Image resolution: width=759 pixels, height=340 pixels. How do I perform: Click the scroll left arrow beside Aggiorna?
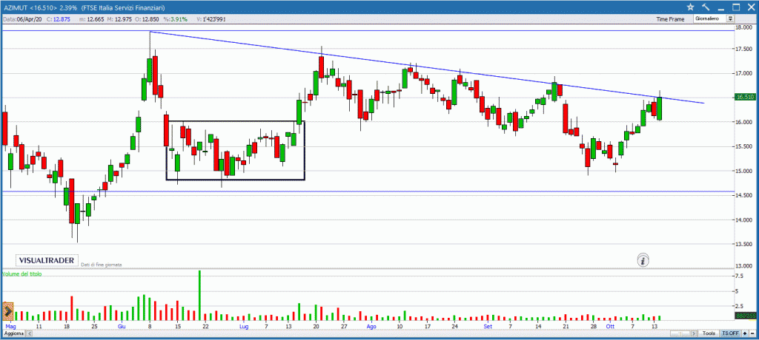[x=29, y=334]
